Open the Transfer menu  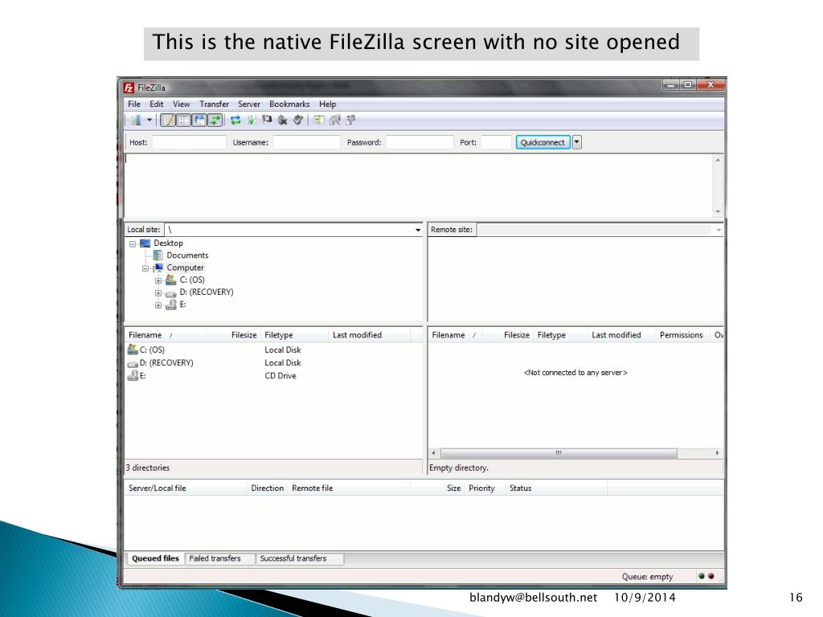pyautogui.click(x=214, y=104)
